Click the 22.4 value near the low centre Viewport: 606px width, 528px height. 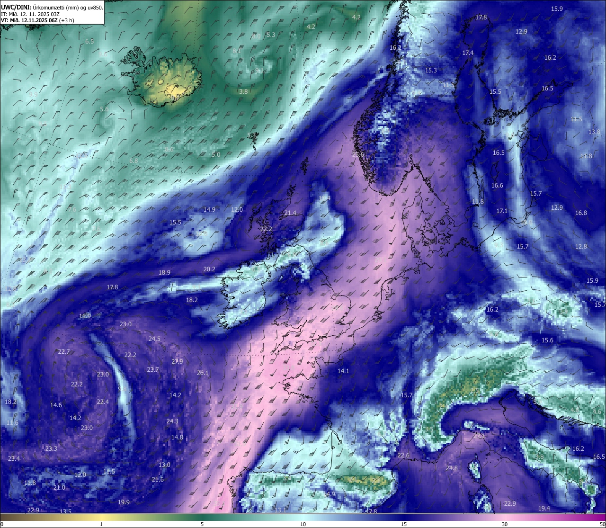(103, 402)
